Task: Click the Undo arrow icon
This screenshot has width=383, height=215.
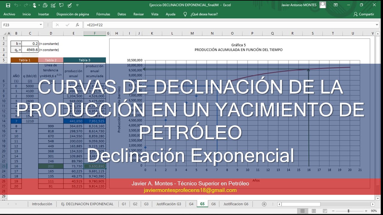Action: (x=16, y=5)
